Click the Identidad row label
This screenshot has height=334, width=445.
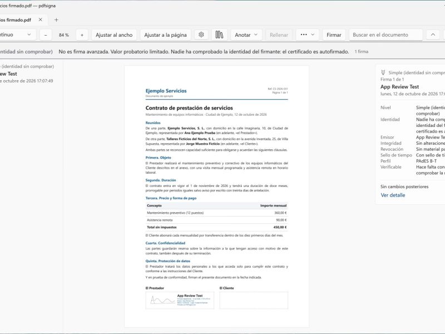pos(390,120)
